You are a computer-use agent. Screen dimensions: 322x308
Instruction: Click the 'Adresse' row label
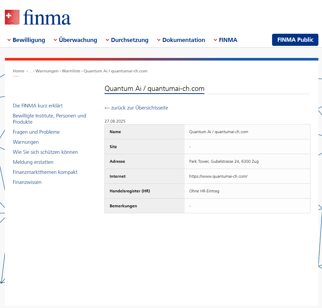[117, 161]
